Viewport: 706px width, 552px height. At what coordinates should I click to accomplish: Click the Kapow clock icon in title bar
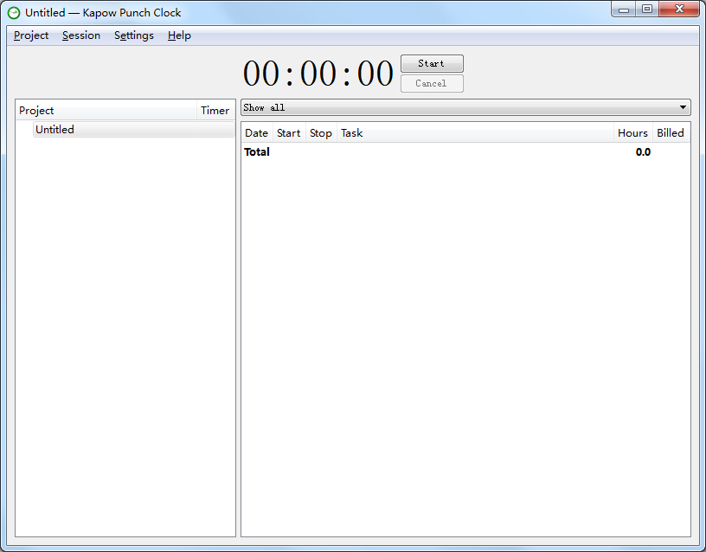[x=14, y=13]
